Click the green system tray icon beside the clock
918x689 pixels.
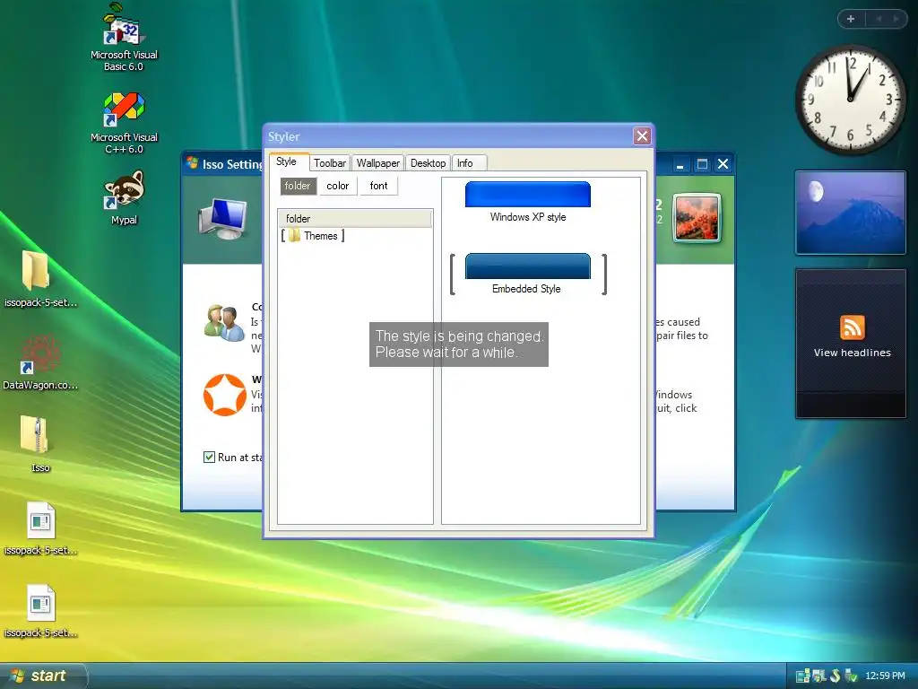[852, 676]
